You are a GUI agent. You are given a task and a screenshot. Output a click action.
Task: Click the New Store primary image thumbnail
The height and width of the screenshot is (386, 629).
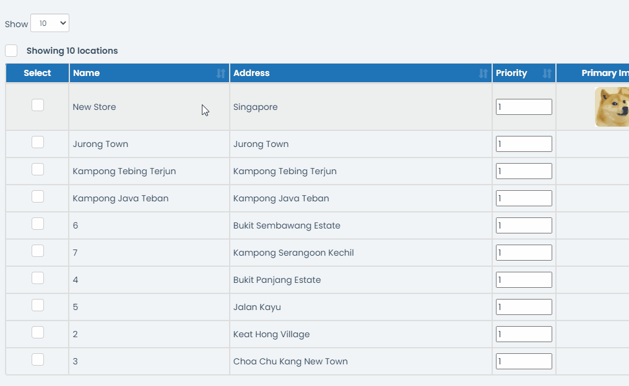612,107
